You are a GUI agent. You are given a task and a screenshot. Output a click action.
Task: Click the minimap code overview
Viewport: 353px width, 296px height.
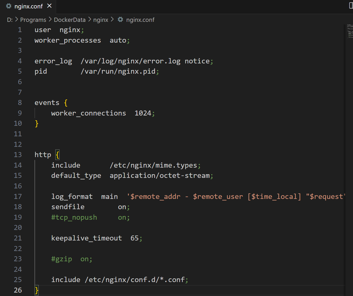click(350, 32)
